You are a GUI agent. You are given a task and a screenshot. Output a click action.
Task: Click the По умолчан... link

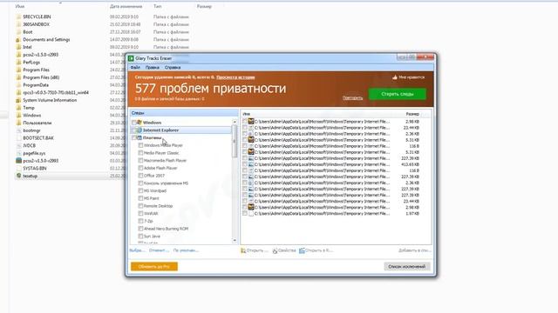click(x=186, y=250)
